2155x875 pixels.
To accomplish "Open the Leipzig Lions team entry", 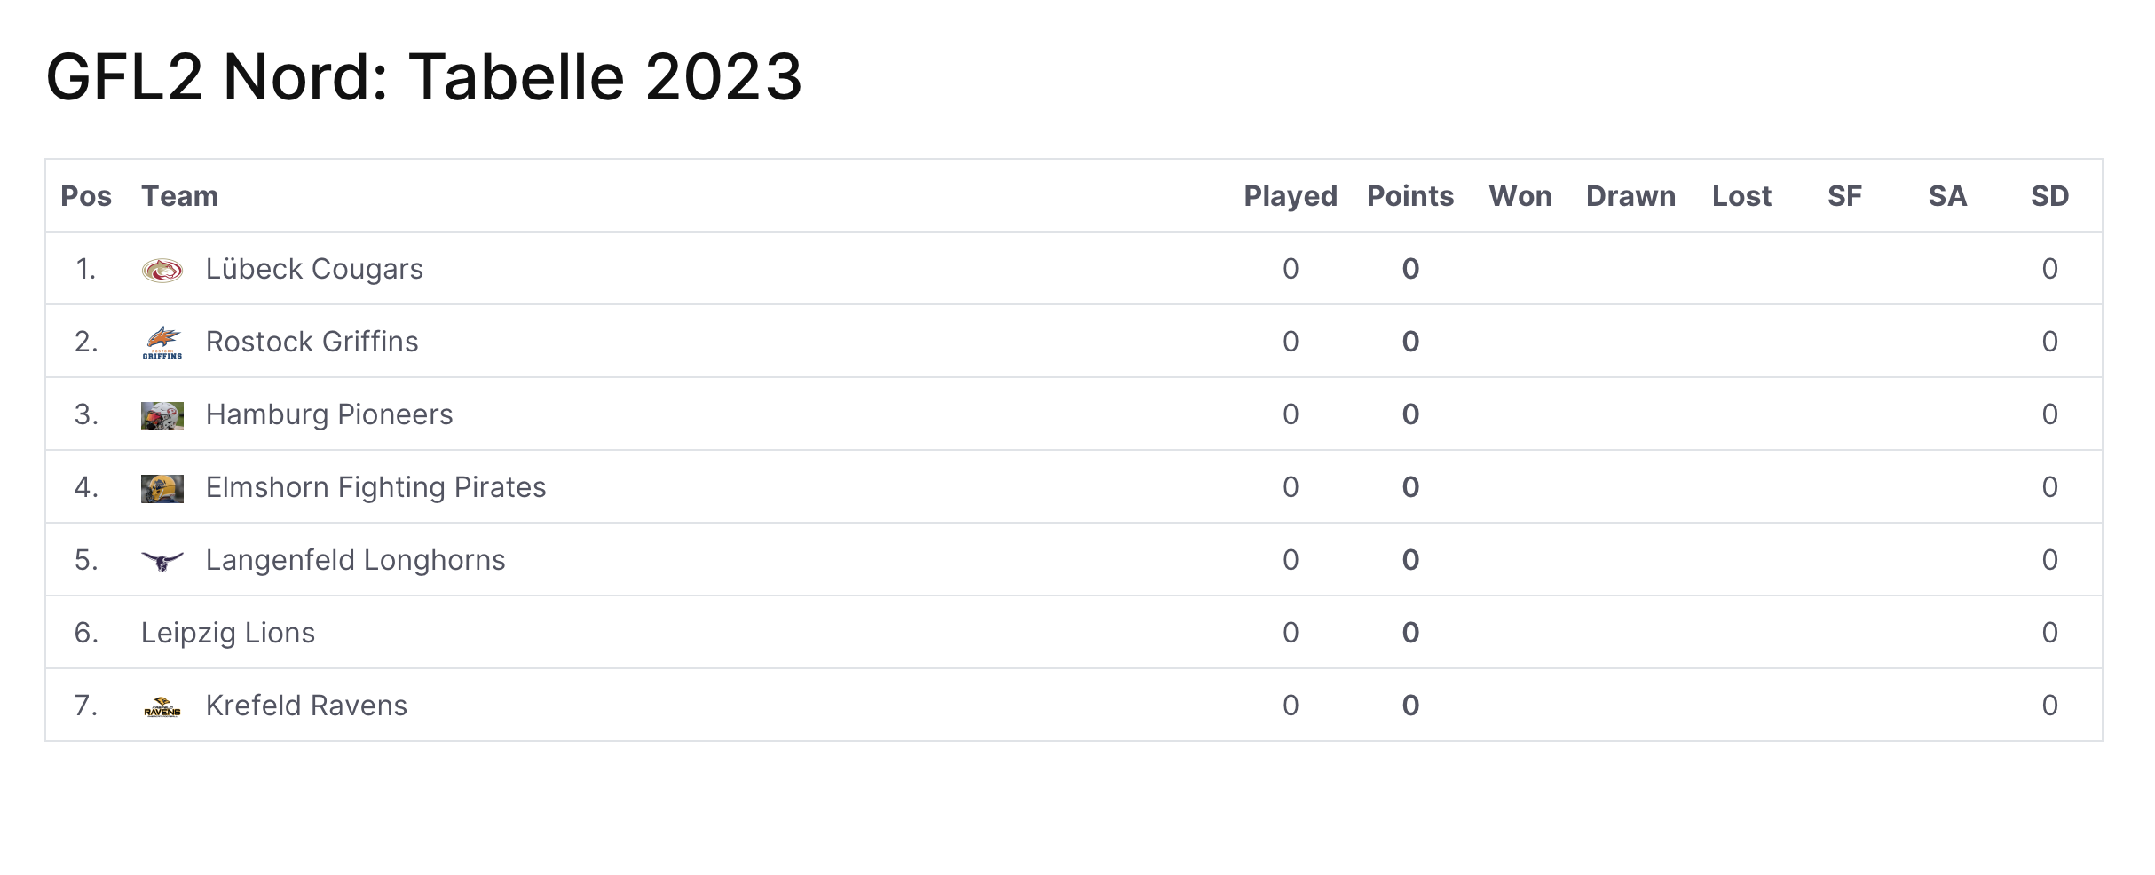I will [x=228, y=633].
